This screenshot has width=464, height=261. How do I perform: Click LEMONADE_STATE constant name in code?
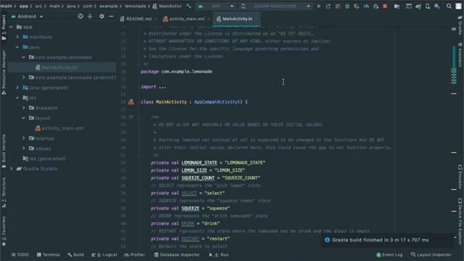pyautogui.click(x=199, y=162)
